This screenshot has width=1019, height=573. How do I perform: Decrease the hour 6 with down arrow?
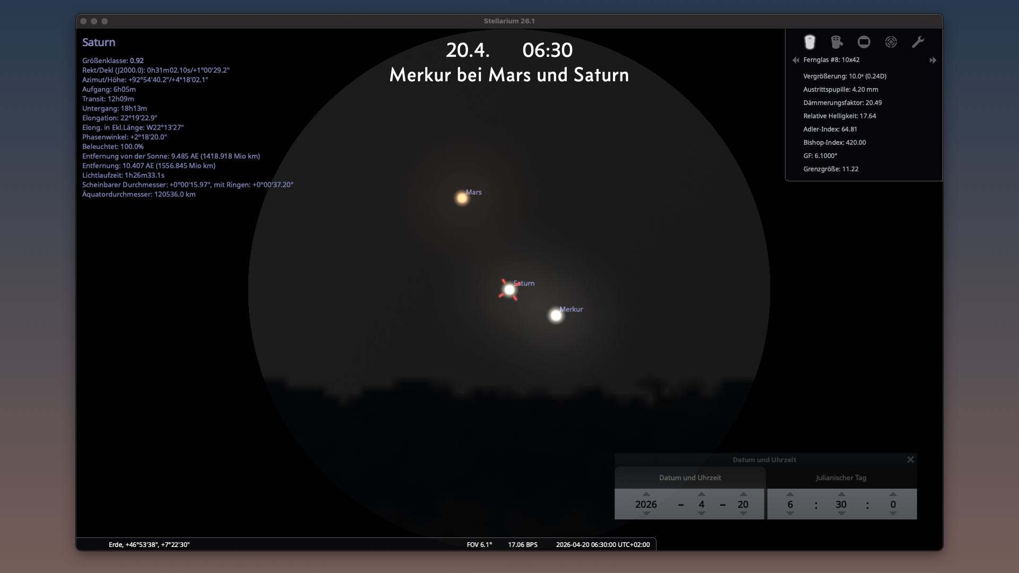790,514
